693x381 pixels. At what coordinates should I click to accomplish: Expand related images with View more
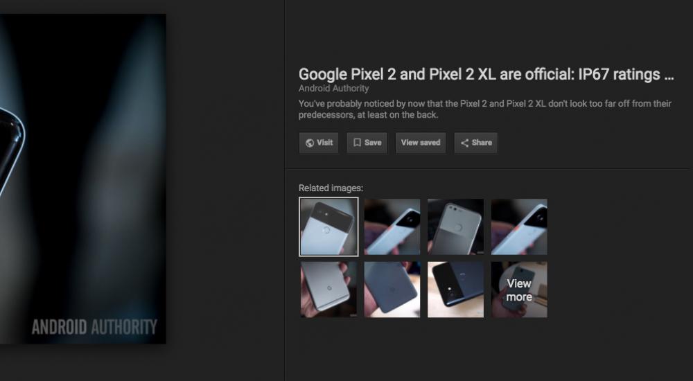[x=519, y=290]
